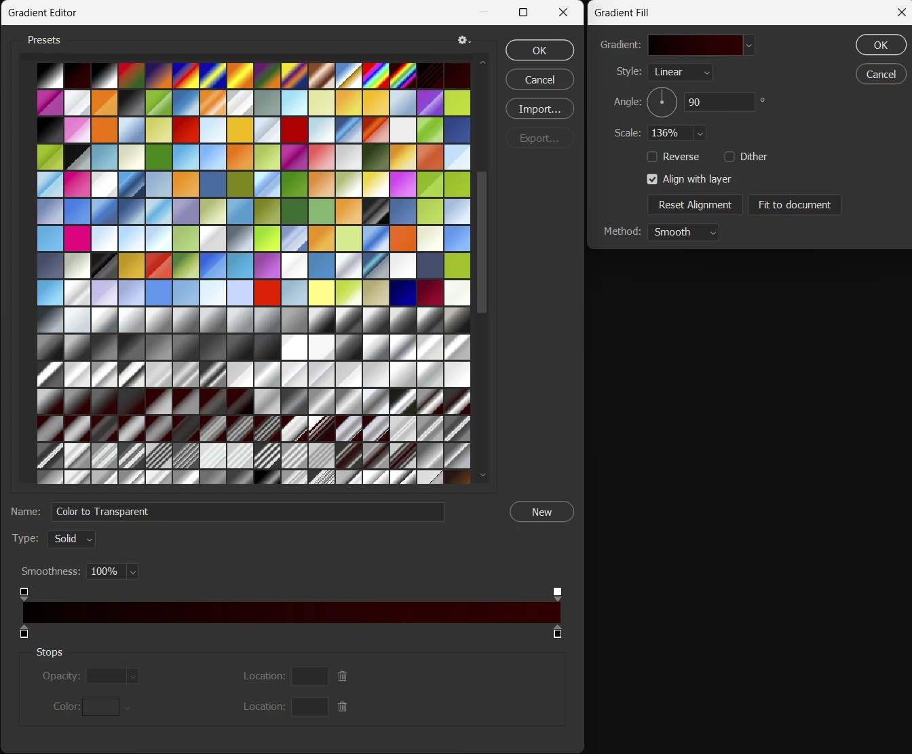Click the Reset Alignment button
The image size is (912, 754).
click(x=695, y=205)
